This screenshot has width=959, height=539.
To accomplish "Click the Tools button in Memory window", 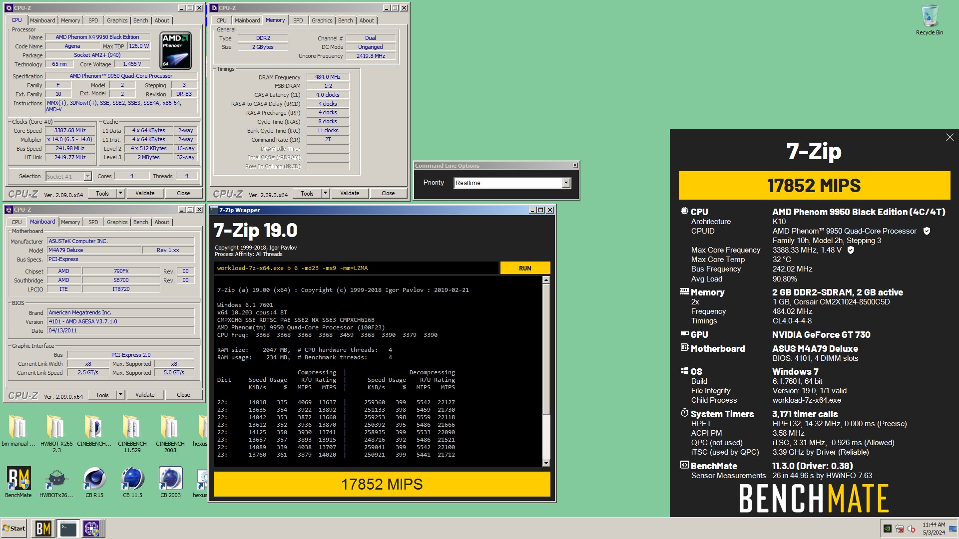I will (x=307, y=193).
